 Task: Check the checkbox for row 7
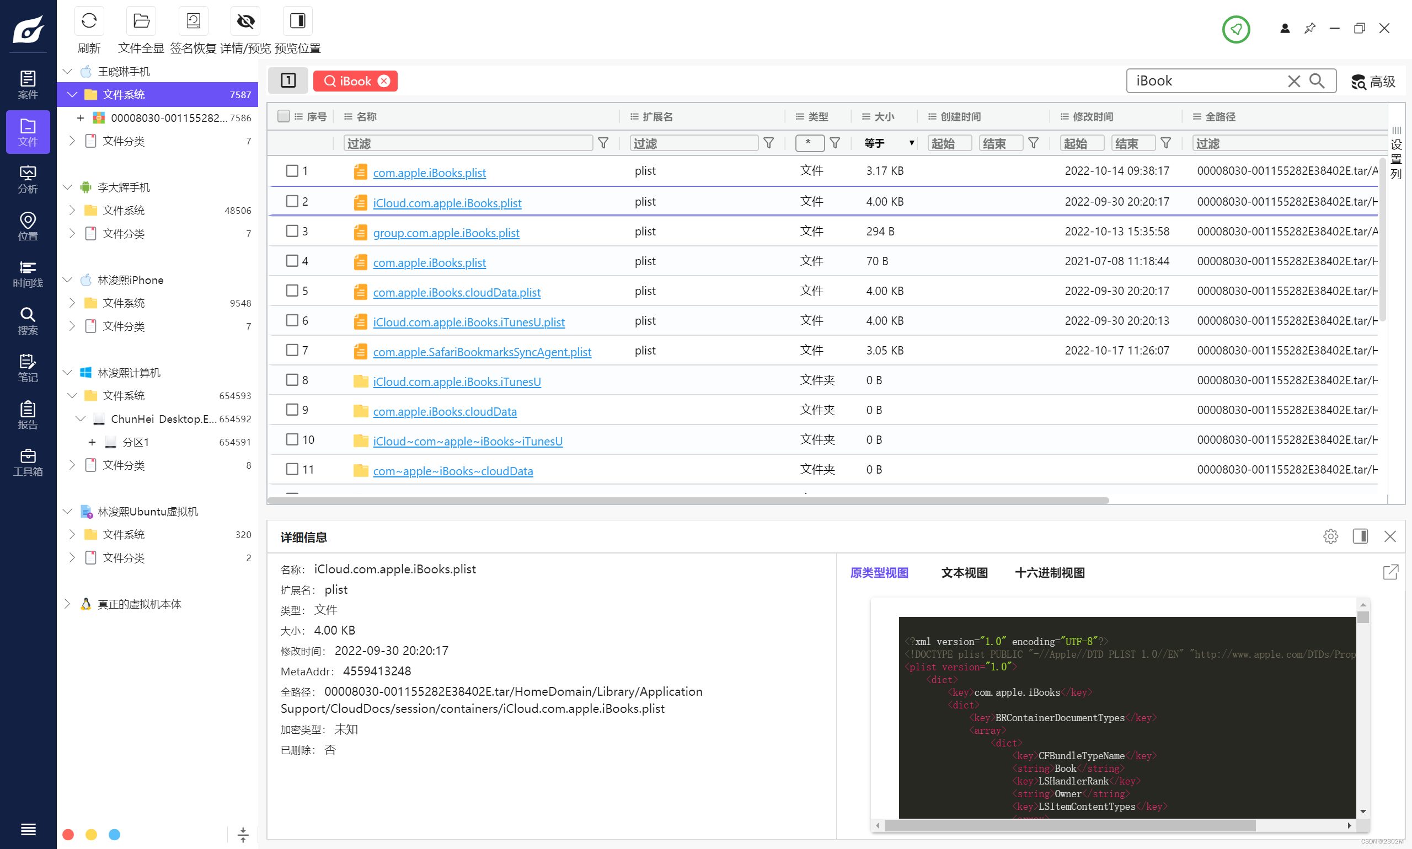point(292,350)
